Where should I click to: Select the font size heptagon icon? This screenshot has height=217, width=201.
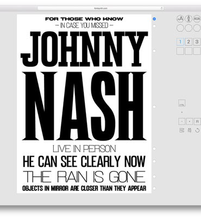click(x=180, y=18)
